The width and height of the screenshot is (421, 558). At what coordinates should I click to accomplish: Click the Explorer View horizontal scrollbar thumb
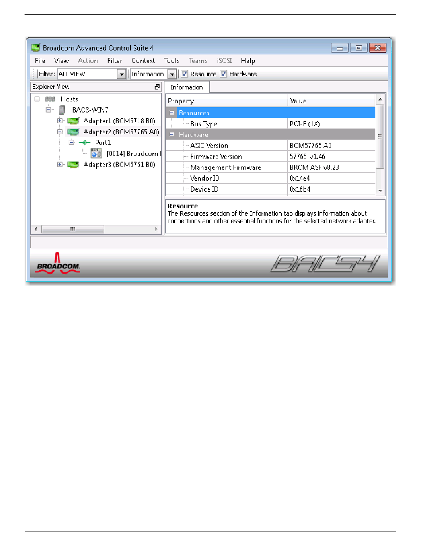[x=73, y=229]
